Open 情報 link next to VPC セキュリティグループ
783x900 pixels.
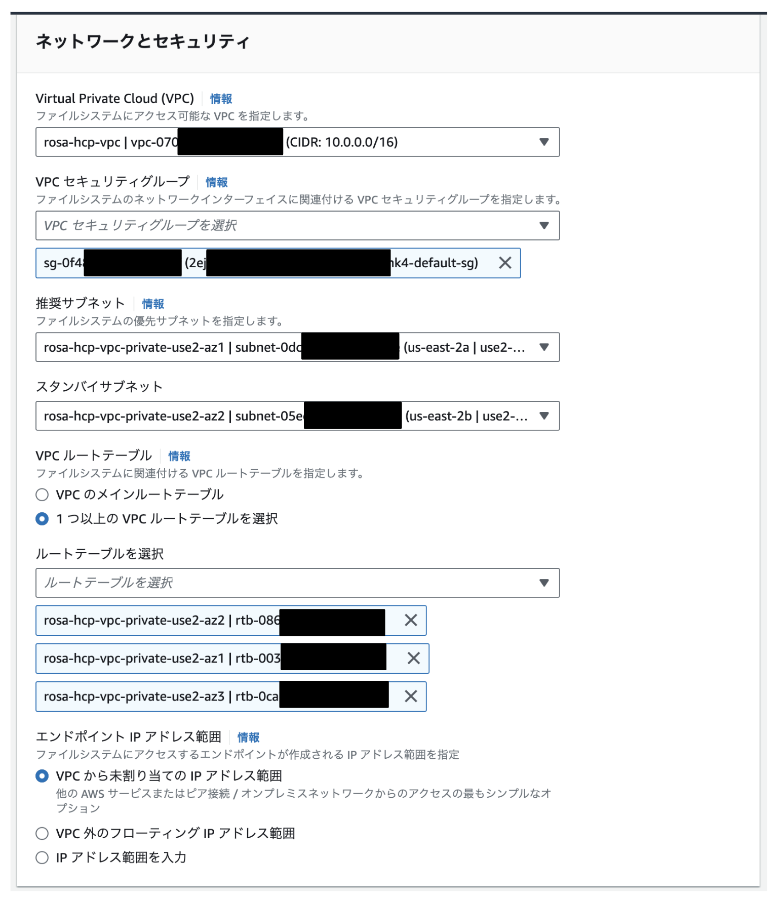216,182
